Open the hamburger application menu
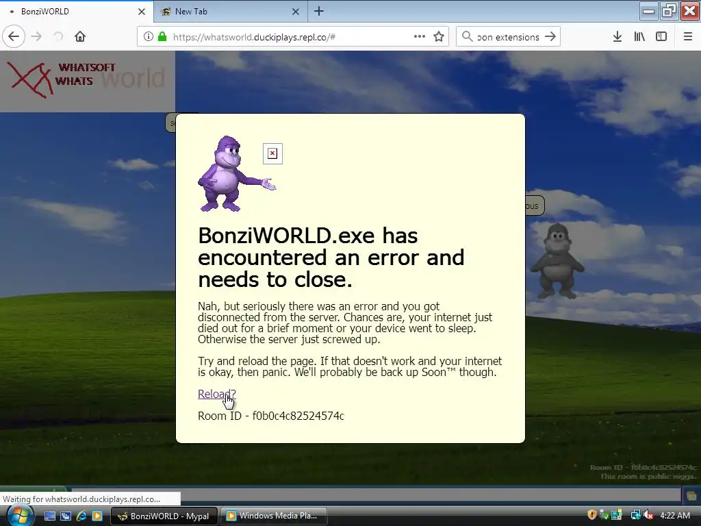Screen dimensions: 701x526 click(x=688, y=37)
